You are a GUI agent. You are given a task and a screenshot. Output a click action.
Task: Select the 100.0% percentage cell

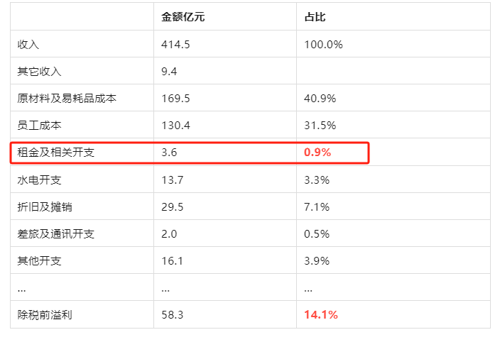pos(323,44)
